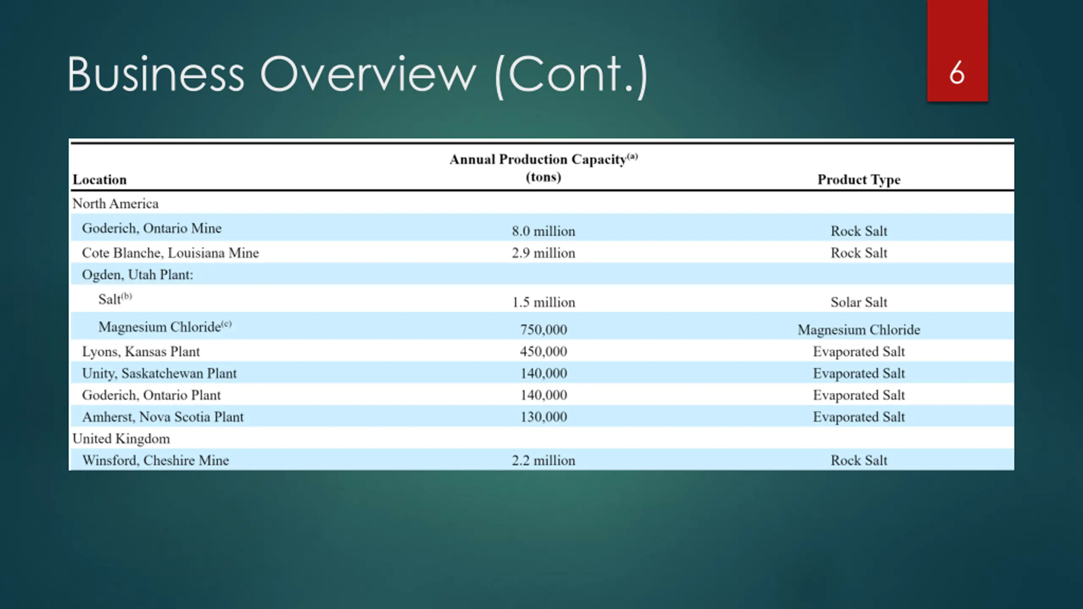Screen dimensions: 1083x609
Task: Click 'Evaporated Salt' in Amherst row
Action: coord(859,417)
